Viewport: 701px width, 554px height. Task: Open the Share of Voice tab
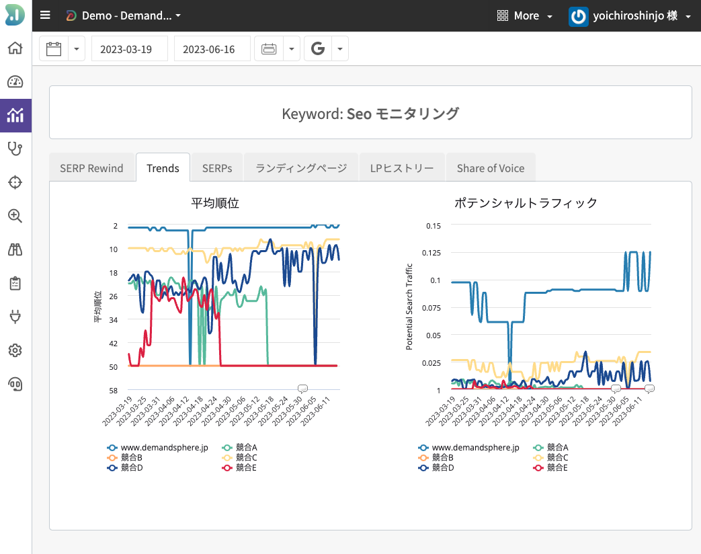[491, 167]
